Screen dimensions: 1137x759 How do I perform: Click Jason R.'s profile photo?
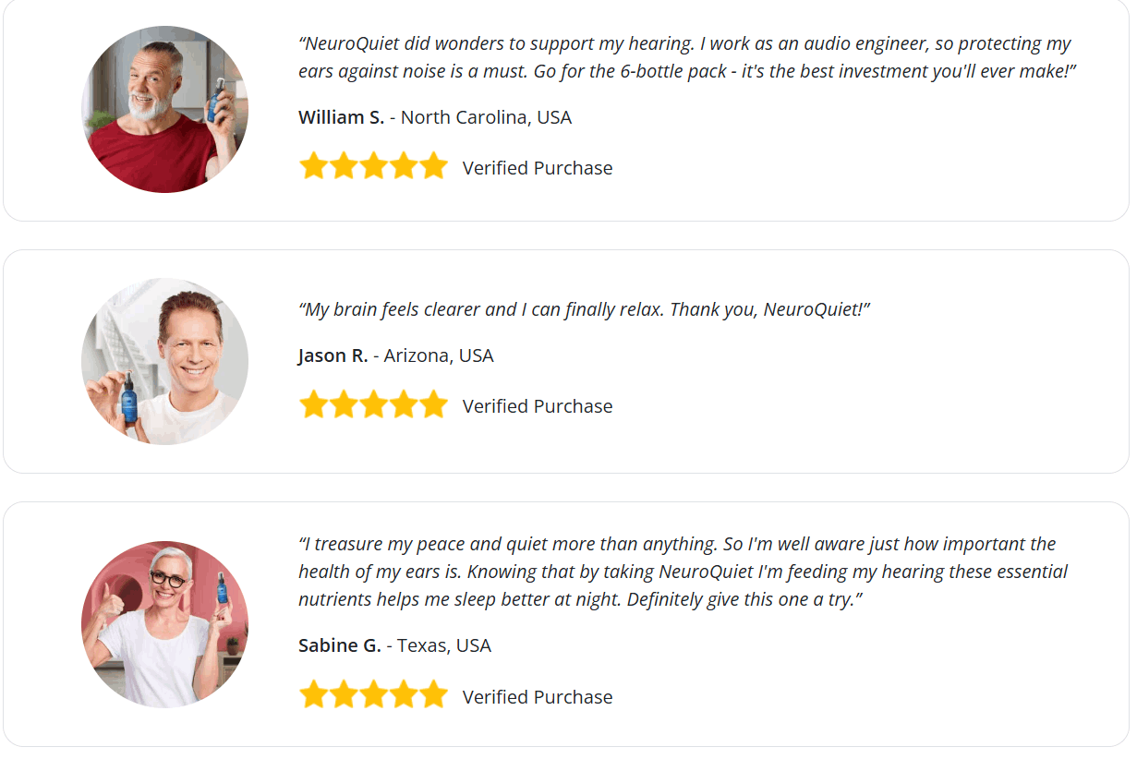pyautogui.click(x=164, y=361)
